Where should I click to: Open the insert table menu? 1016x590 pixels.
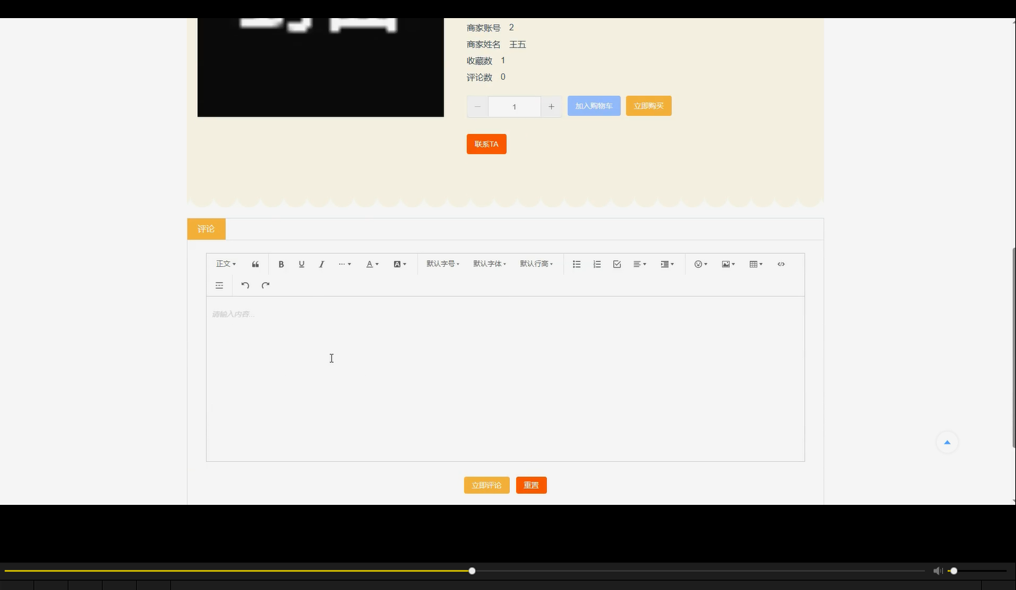coord(756,264)
